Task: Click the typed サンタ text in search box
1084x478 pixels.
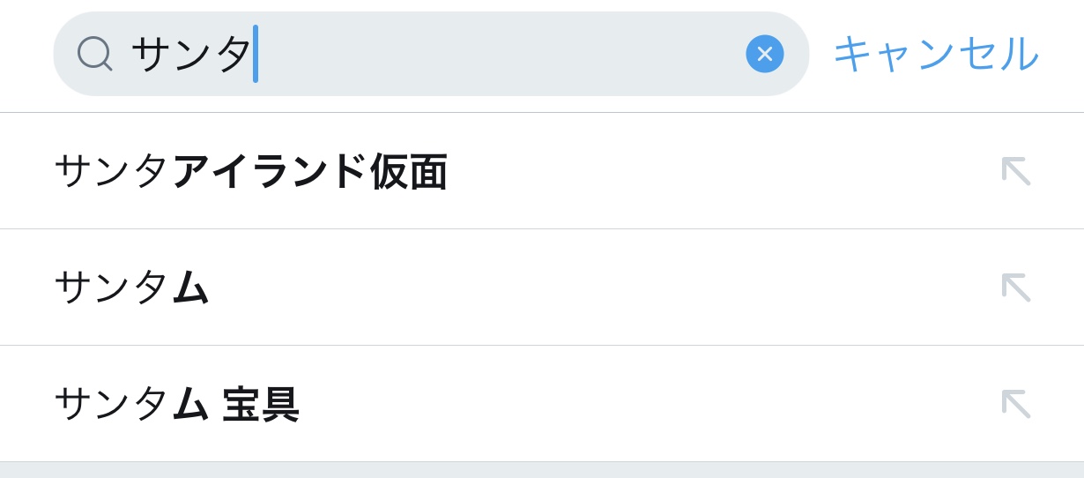Action: point(190,54)
